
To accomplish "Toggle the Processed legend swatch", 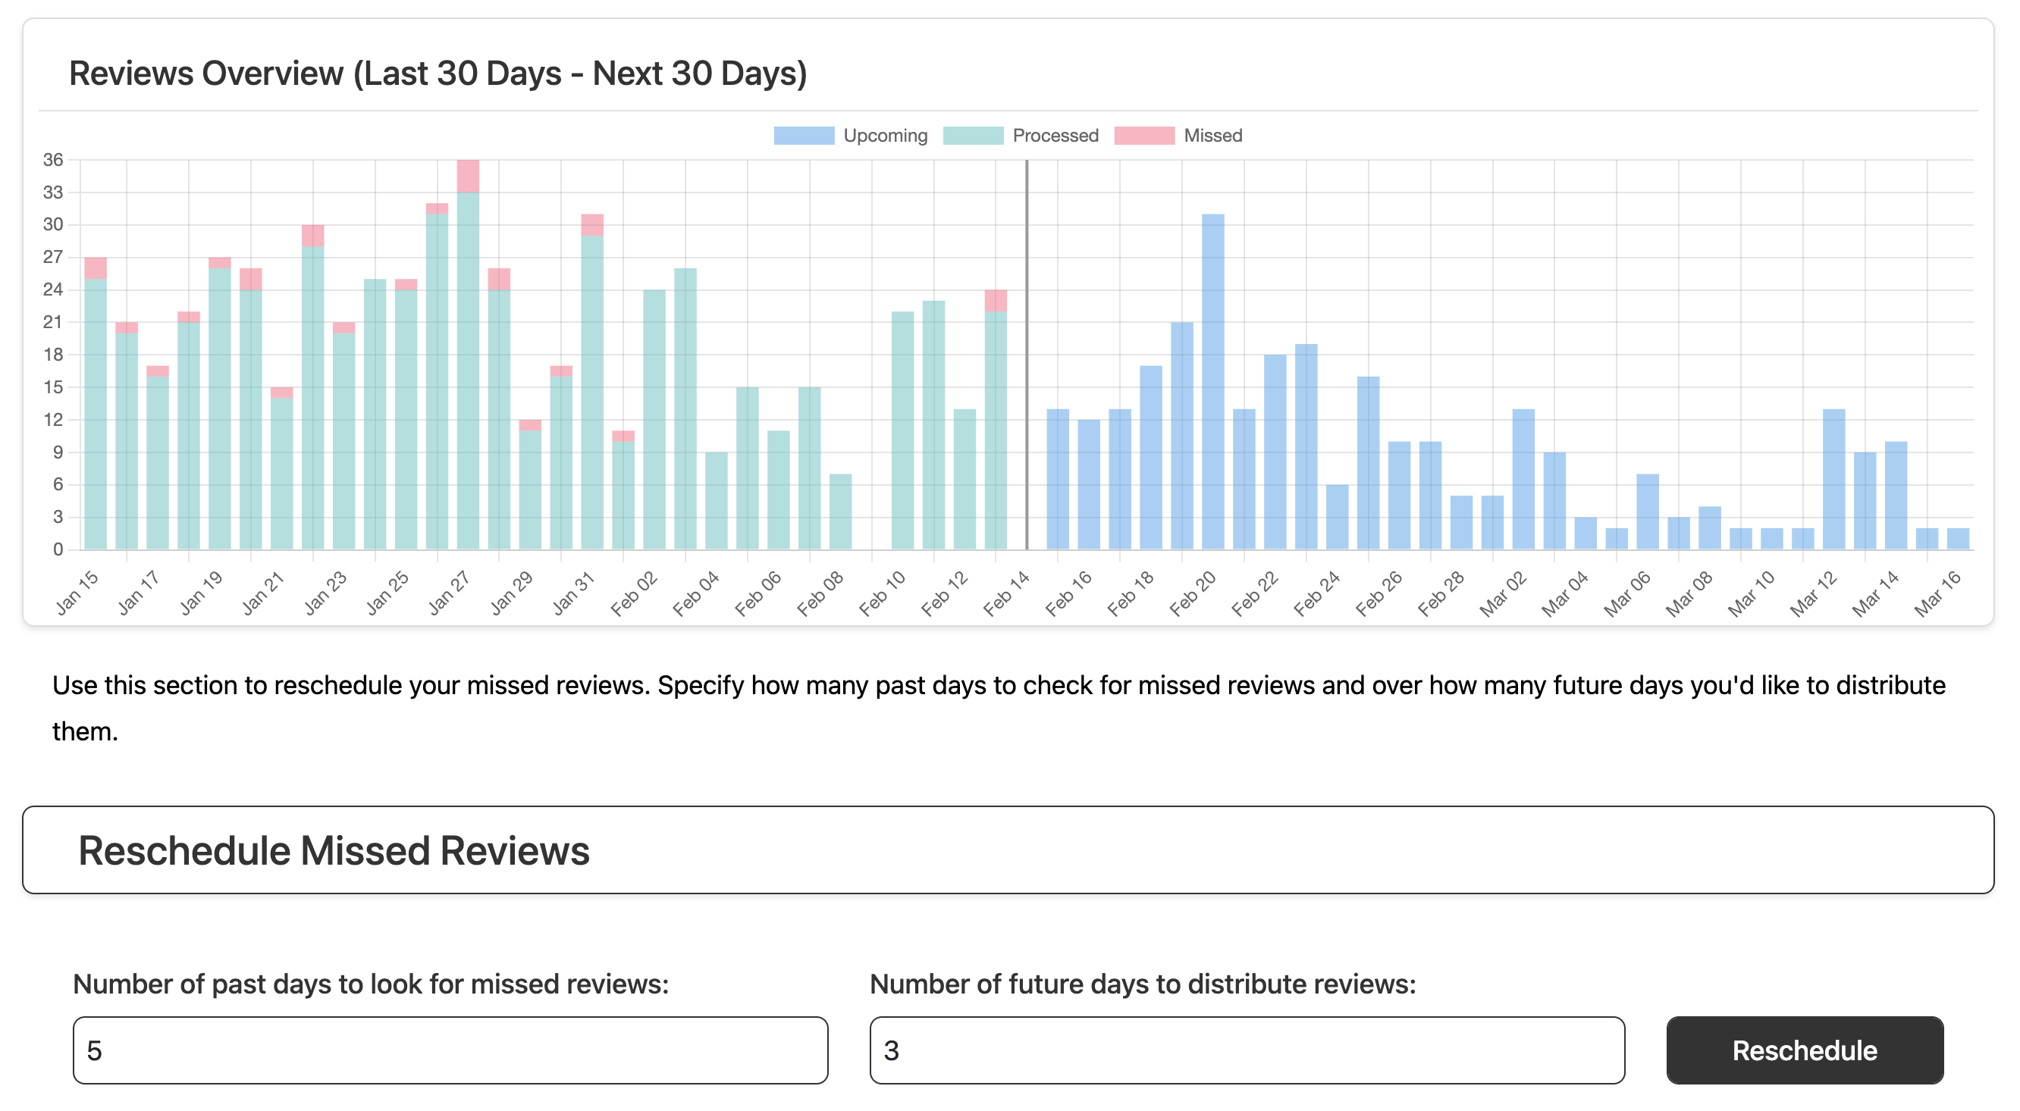I will (972, 136).
